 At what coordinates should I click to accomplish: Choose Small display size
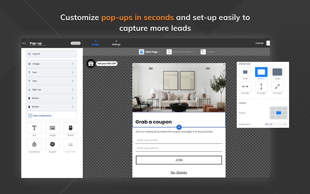[x=245, y=72]
